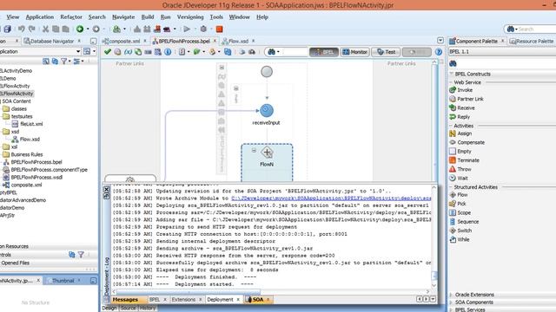556x312 pixels.
Task: Open the editor tab list dropdown
Action: [440, 41]
